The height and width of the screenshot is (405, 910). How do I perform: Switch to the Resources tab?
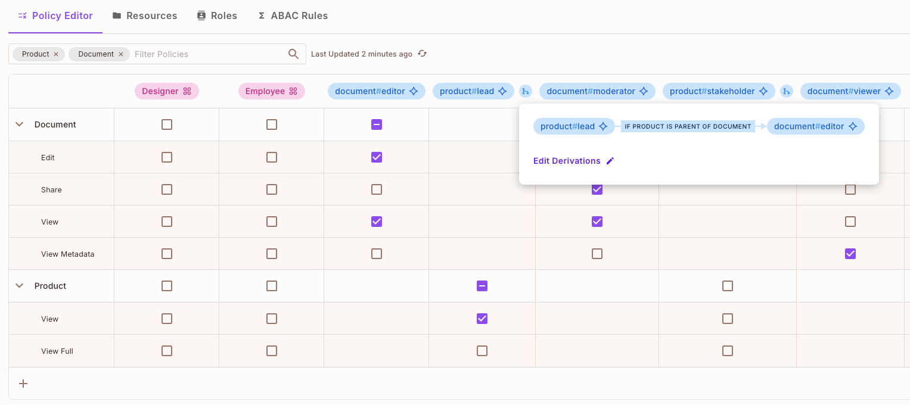click(x=145, y=16)
